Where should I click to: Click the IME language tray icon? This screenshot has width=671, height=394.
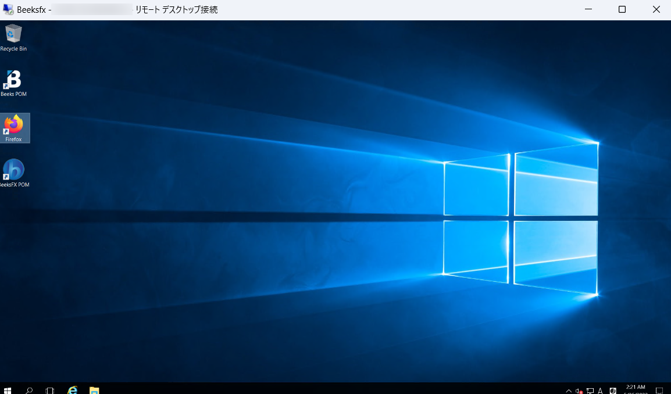coord(613,391)
